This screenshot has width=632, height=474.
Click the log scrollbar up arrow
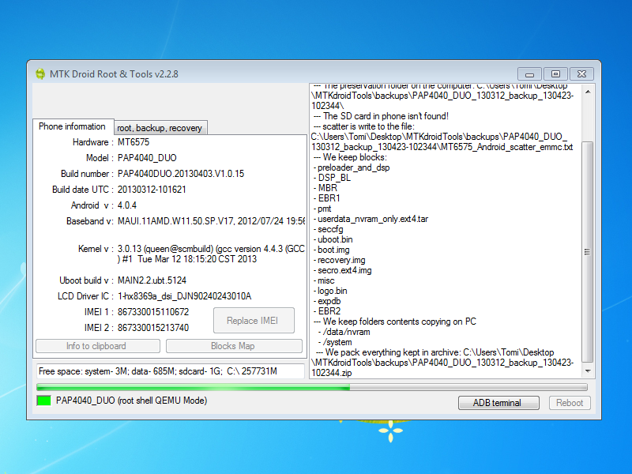point(587,91)
